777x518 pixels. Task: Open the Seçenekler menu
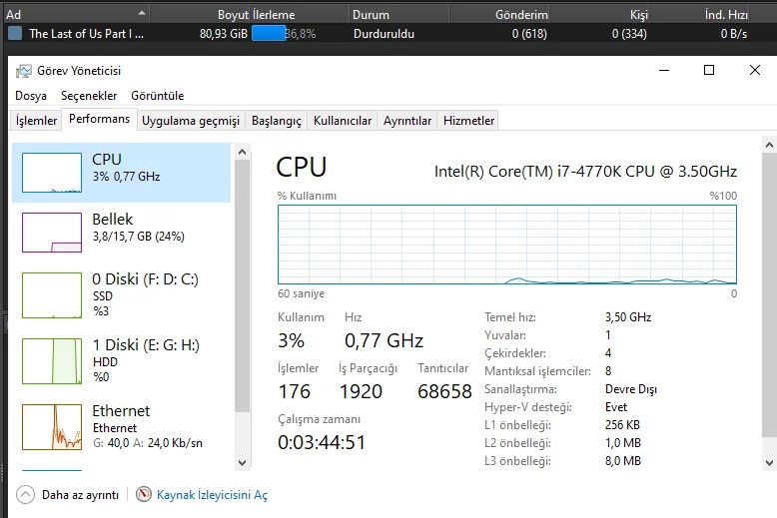(x=89, y=96)
